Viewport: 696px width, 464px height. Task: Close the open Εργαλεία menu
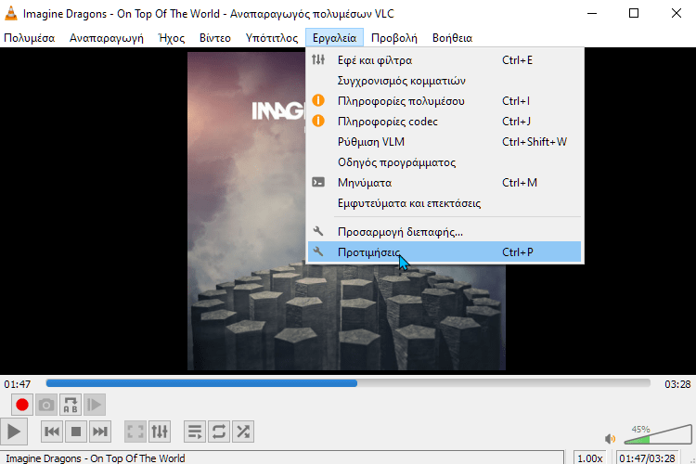334,38
